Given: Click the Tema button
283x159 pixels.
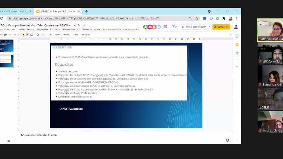Looking at the screenshot, I should (x=75, y=35).
